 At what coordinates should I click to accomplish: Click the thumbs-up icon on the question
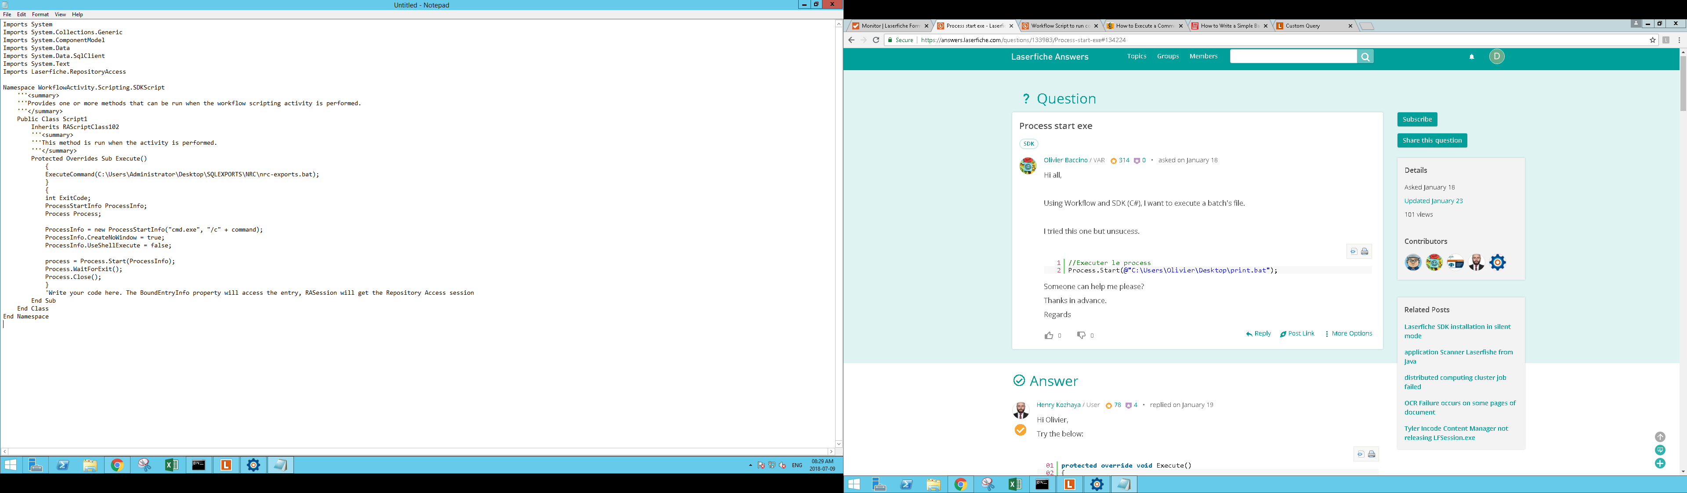point(1049,336)
